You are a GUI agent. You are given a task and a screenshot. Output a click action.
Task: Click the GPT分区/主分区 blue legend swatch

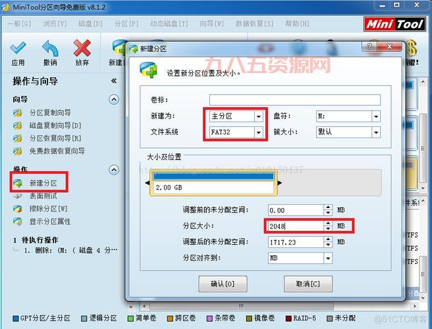point(16,318)
